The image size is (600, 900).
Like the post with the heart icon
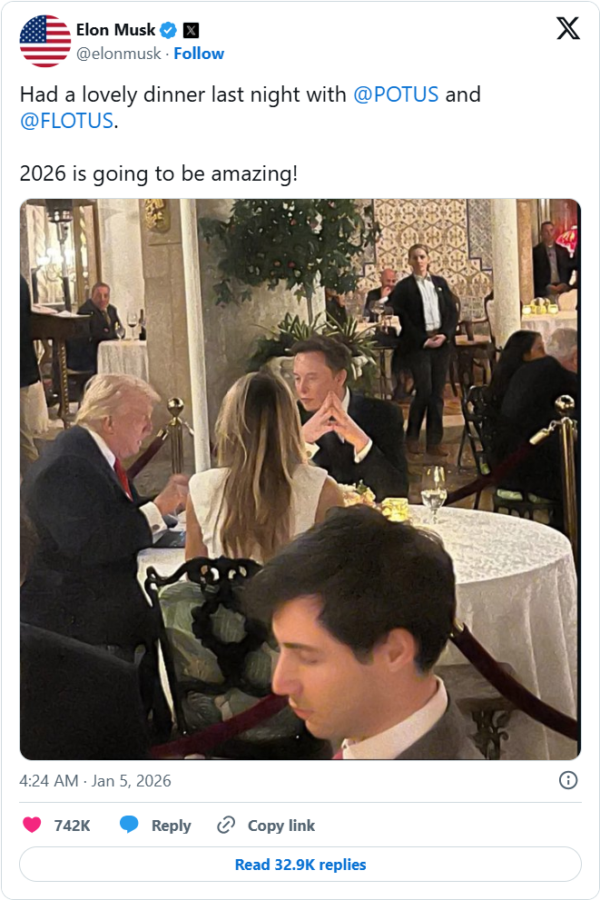pyautogui.click(x=32, y=825)
